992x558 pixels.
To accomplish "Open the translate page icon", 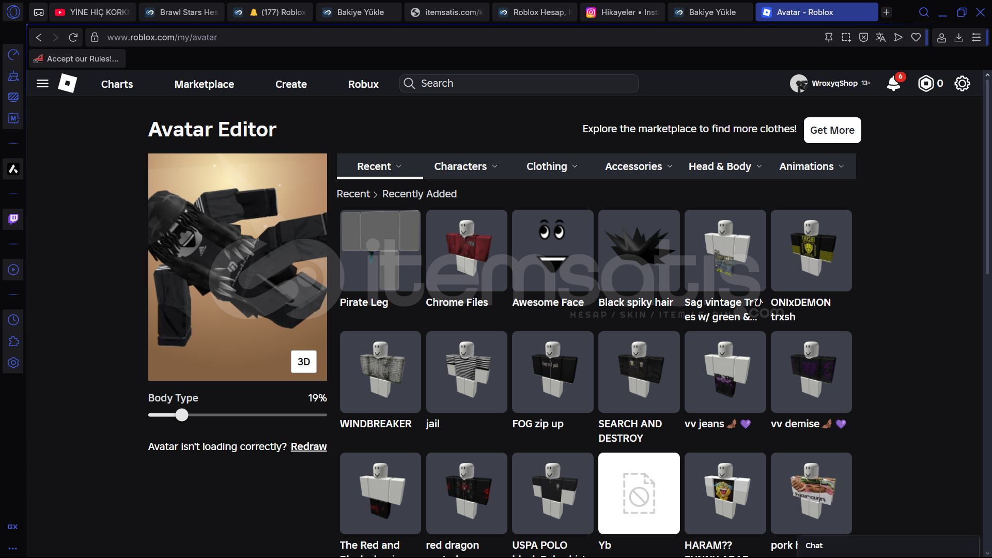I will (881, 37).
